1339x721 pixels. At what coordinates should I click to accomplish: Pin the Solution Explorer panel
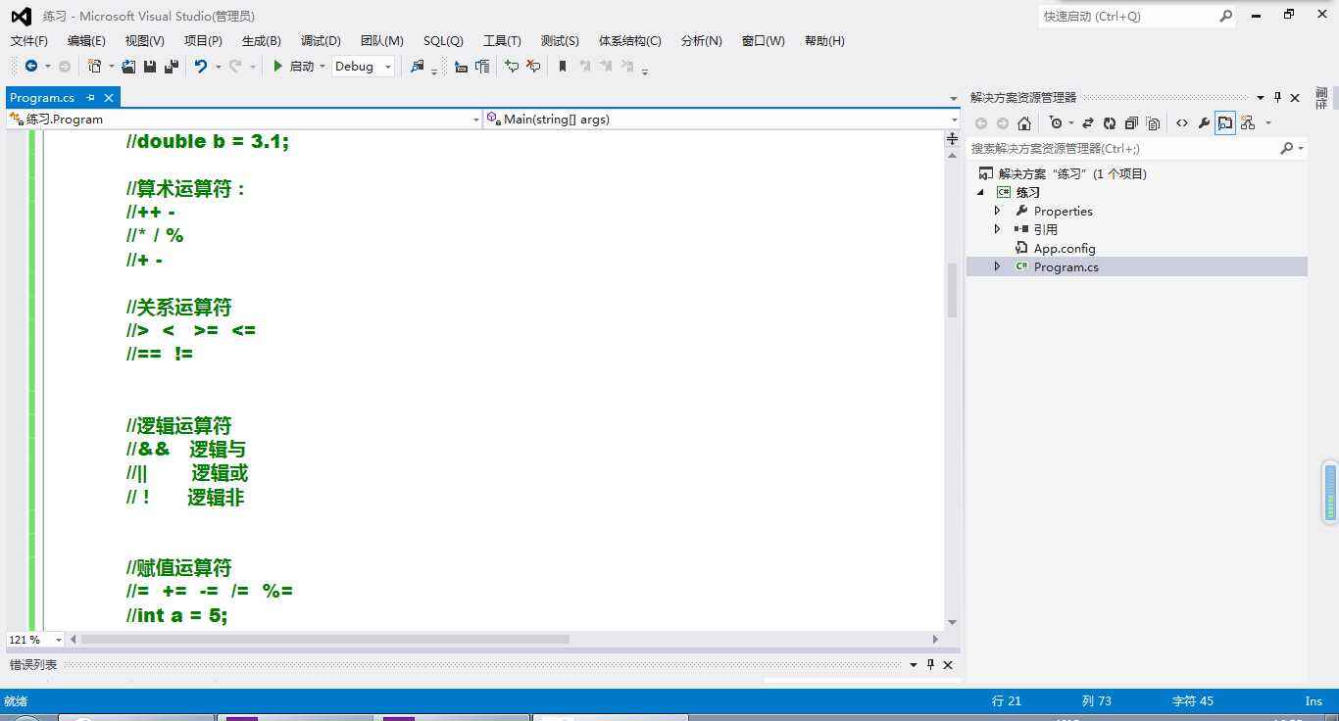1277,97
